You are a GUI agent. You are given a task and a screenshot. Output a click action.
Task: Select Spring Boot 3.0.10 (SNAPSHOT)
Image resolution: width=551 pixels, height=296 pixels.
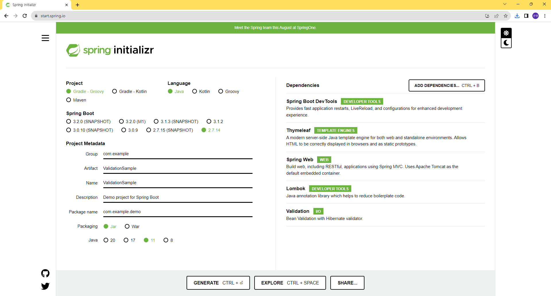[90, 130]
